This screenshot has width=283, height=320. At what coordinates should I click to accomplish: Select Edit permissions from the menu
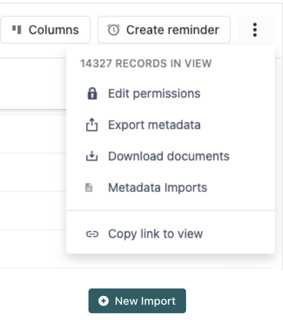[154, 93]
